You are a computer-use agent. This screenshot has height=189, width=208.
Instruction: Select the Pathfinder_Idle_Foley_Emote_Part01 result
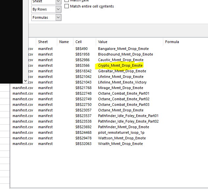point(128,116)
